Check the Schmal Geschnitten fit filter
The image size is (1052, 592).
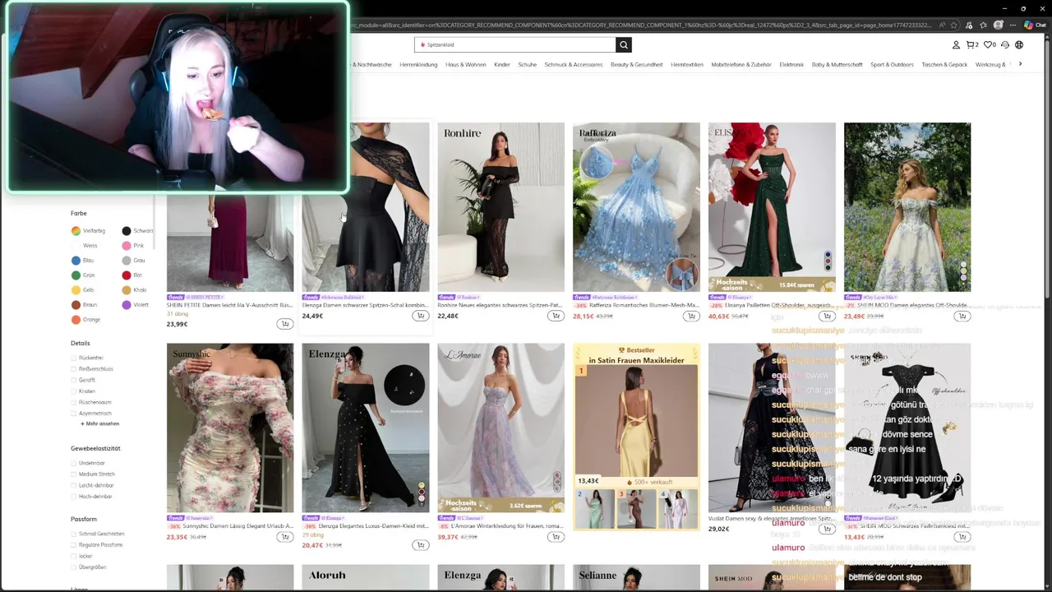[74, 534]
